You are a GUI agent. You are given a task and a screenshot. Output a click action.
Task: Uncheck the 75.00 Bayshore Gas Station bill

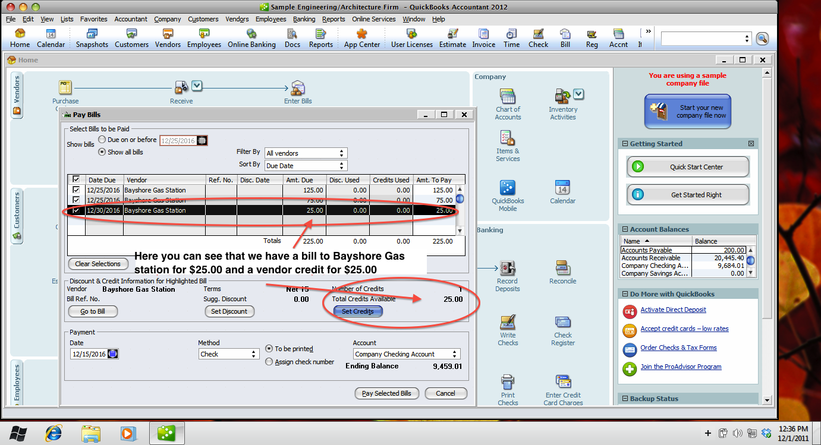pos(76,200)
